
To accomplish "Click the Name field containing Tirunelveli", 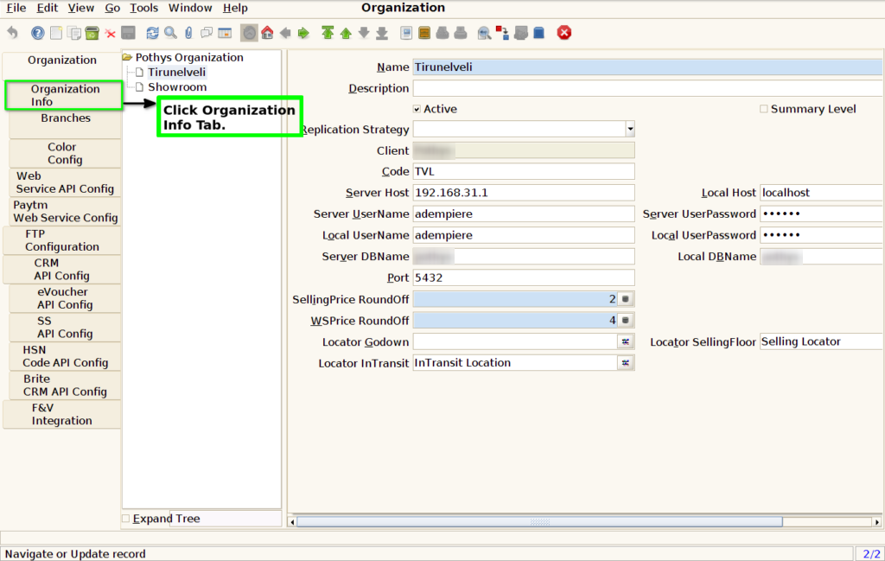I will (647, 67).
